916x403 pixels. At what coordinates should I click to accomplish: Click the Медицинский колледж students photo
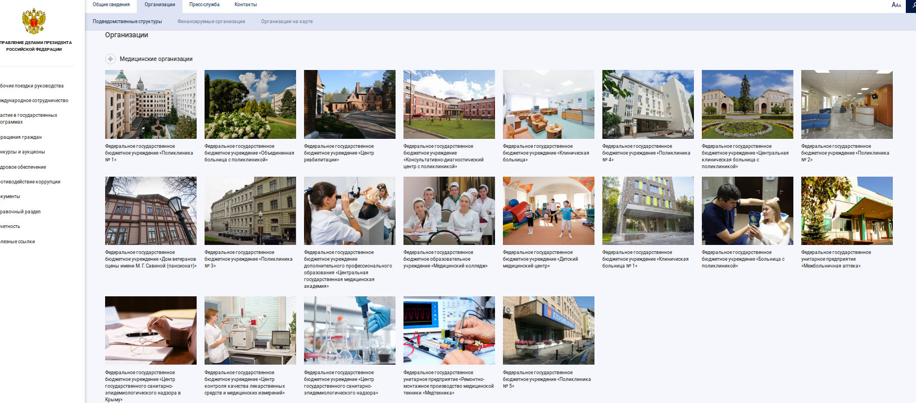[x=449, y=211]
